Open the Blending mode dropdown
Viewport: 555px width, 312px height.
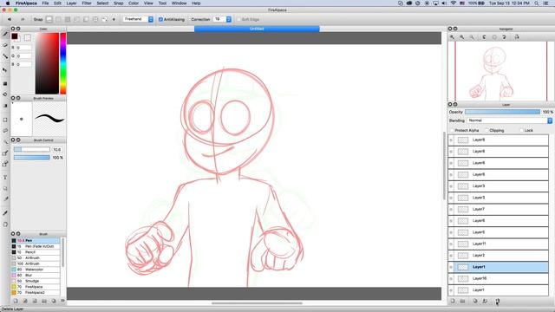[509, 120]
